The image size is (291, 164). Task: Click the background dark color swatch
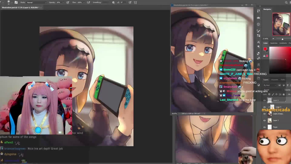[267, 51]
